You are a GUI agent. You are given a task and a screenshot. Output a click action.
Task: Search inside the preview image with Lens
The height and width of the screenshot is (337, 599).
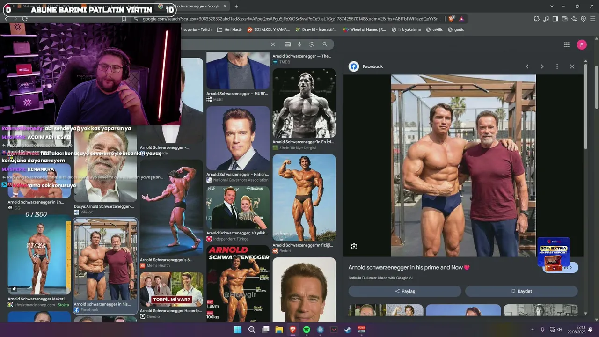(x=354, y=246)
